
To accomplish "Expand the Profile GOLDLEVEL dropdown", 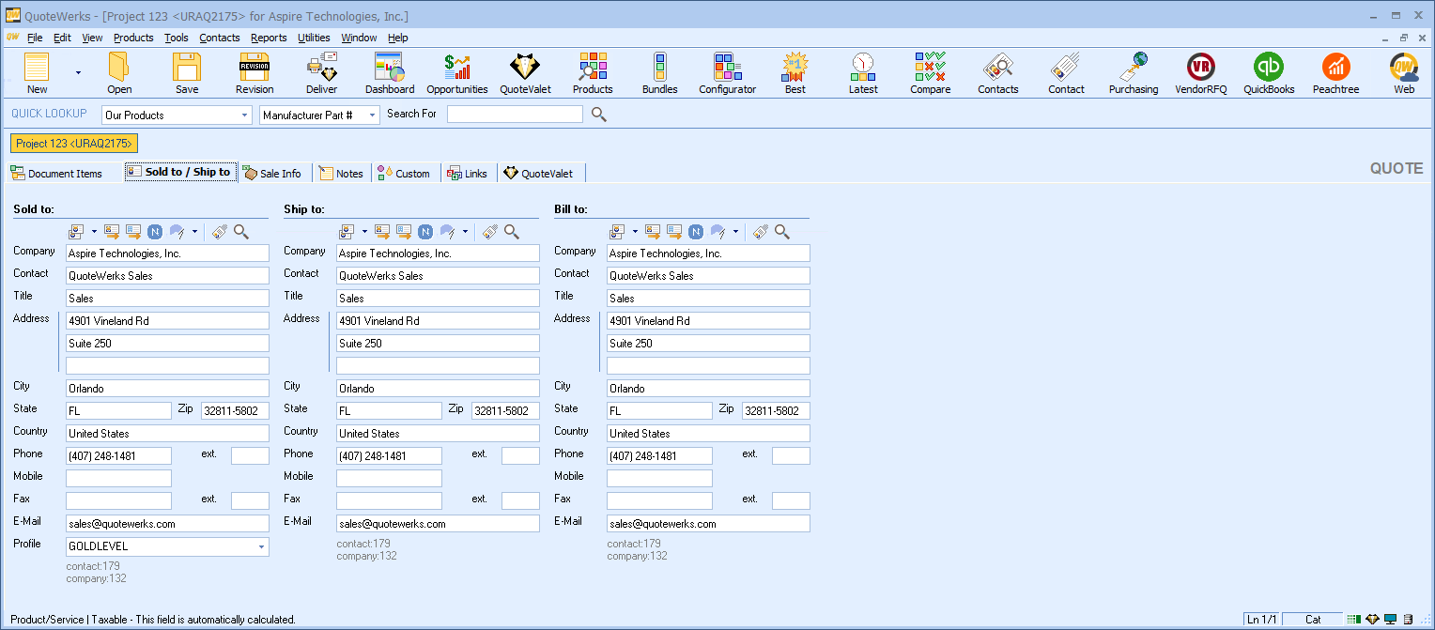I will coord(261,546).
